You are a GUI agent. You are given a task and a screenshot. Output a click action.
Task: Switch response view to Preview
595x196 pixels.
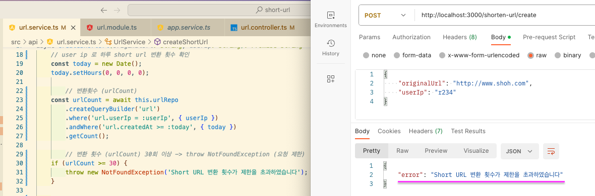coord(436,151)
